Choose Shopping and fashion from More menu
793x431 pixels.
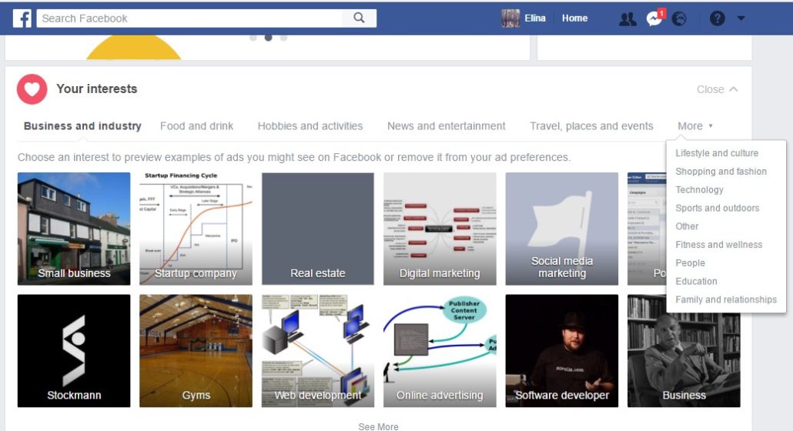click(x=721, y=172)
